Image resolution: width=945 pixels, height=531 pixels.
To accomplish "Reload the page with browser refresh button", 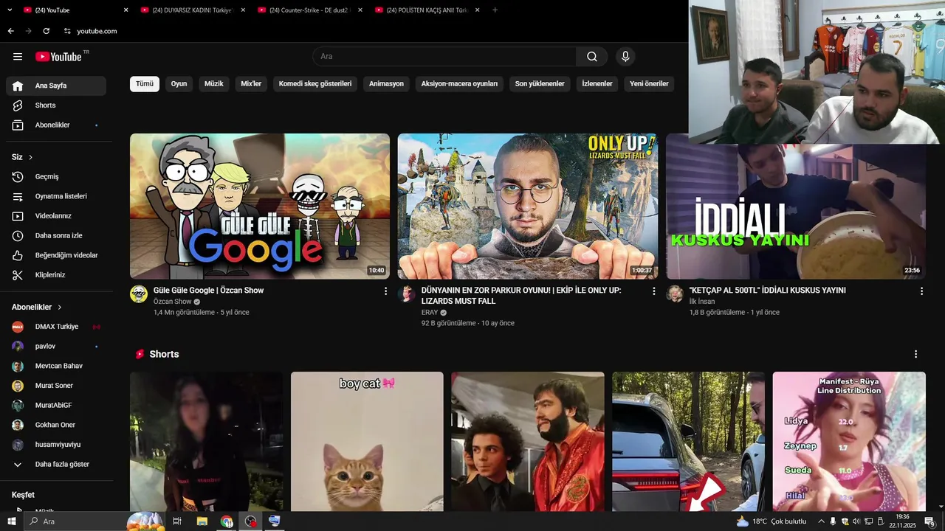I will [x=46, y=31].
